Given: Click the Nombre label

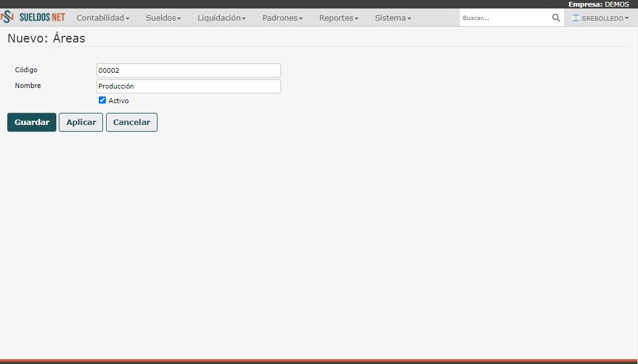Looking at the screenshot, I should pyautogui.click(x=28, y=86).
